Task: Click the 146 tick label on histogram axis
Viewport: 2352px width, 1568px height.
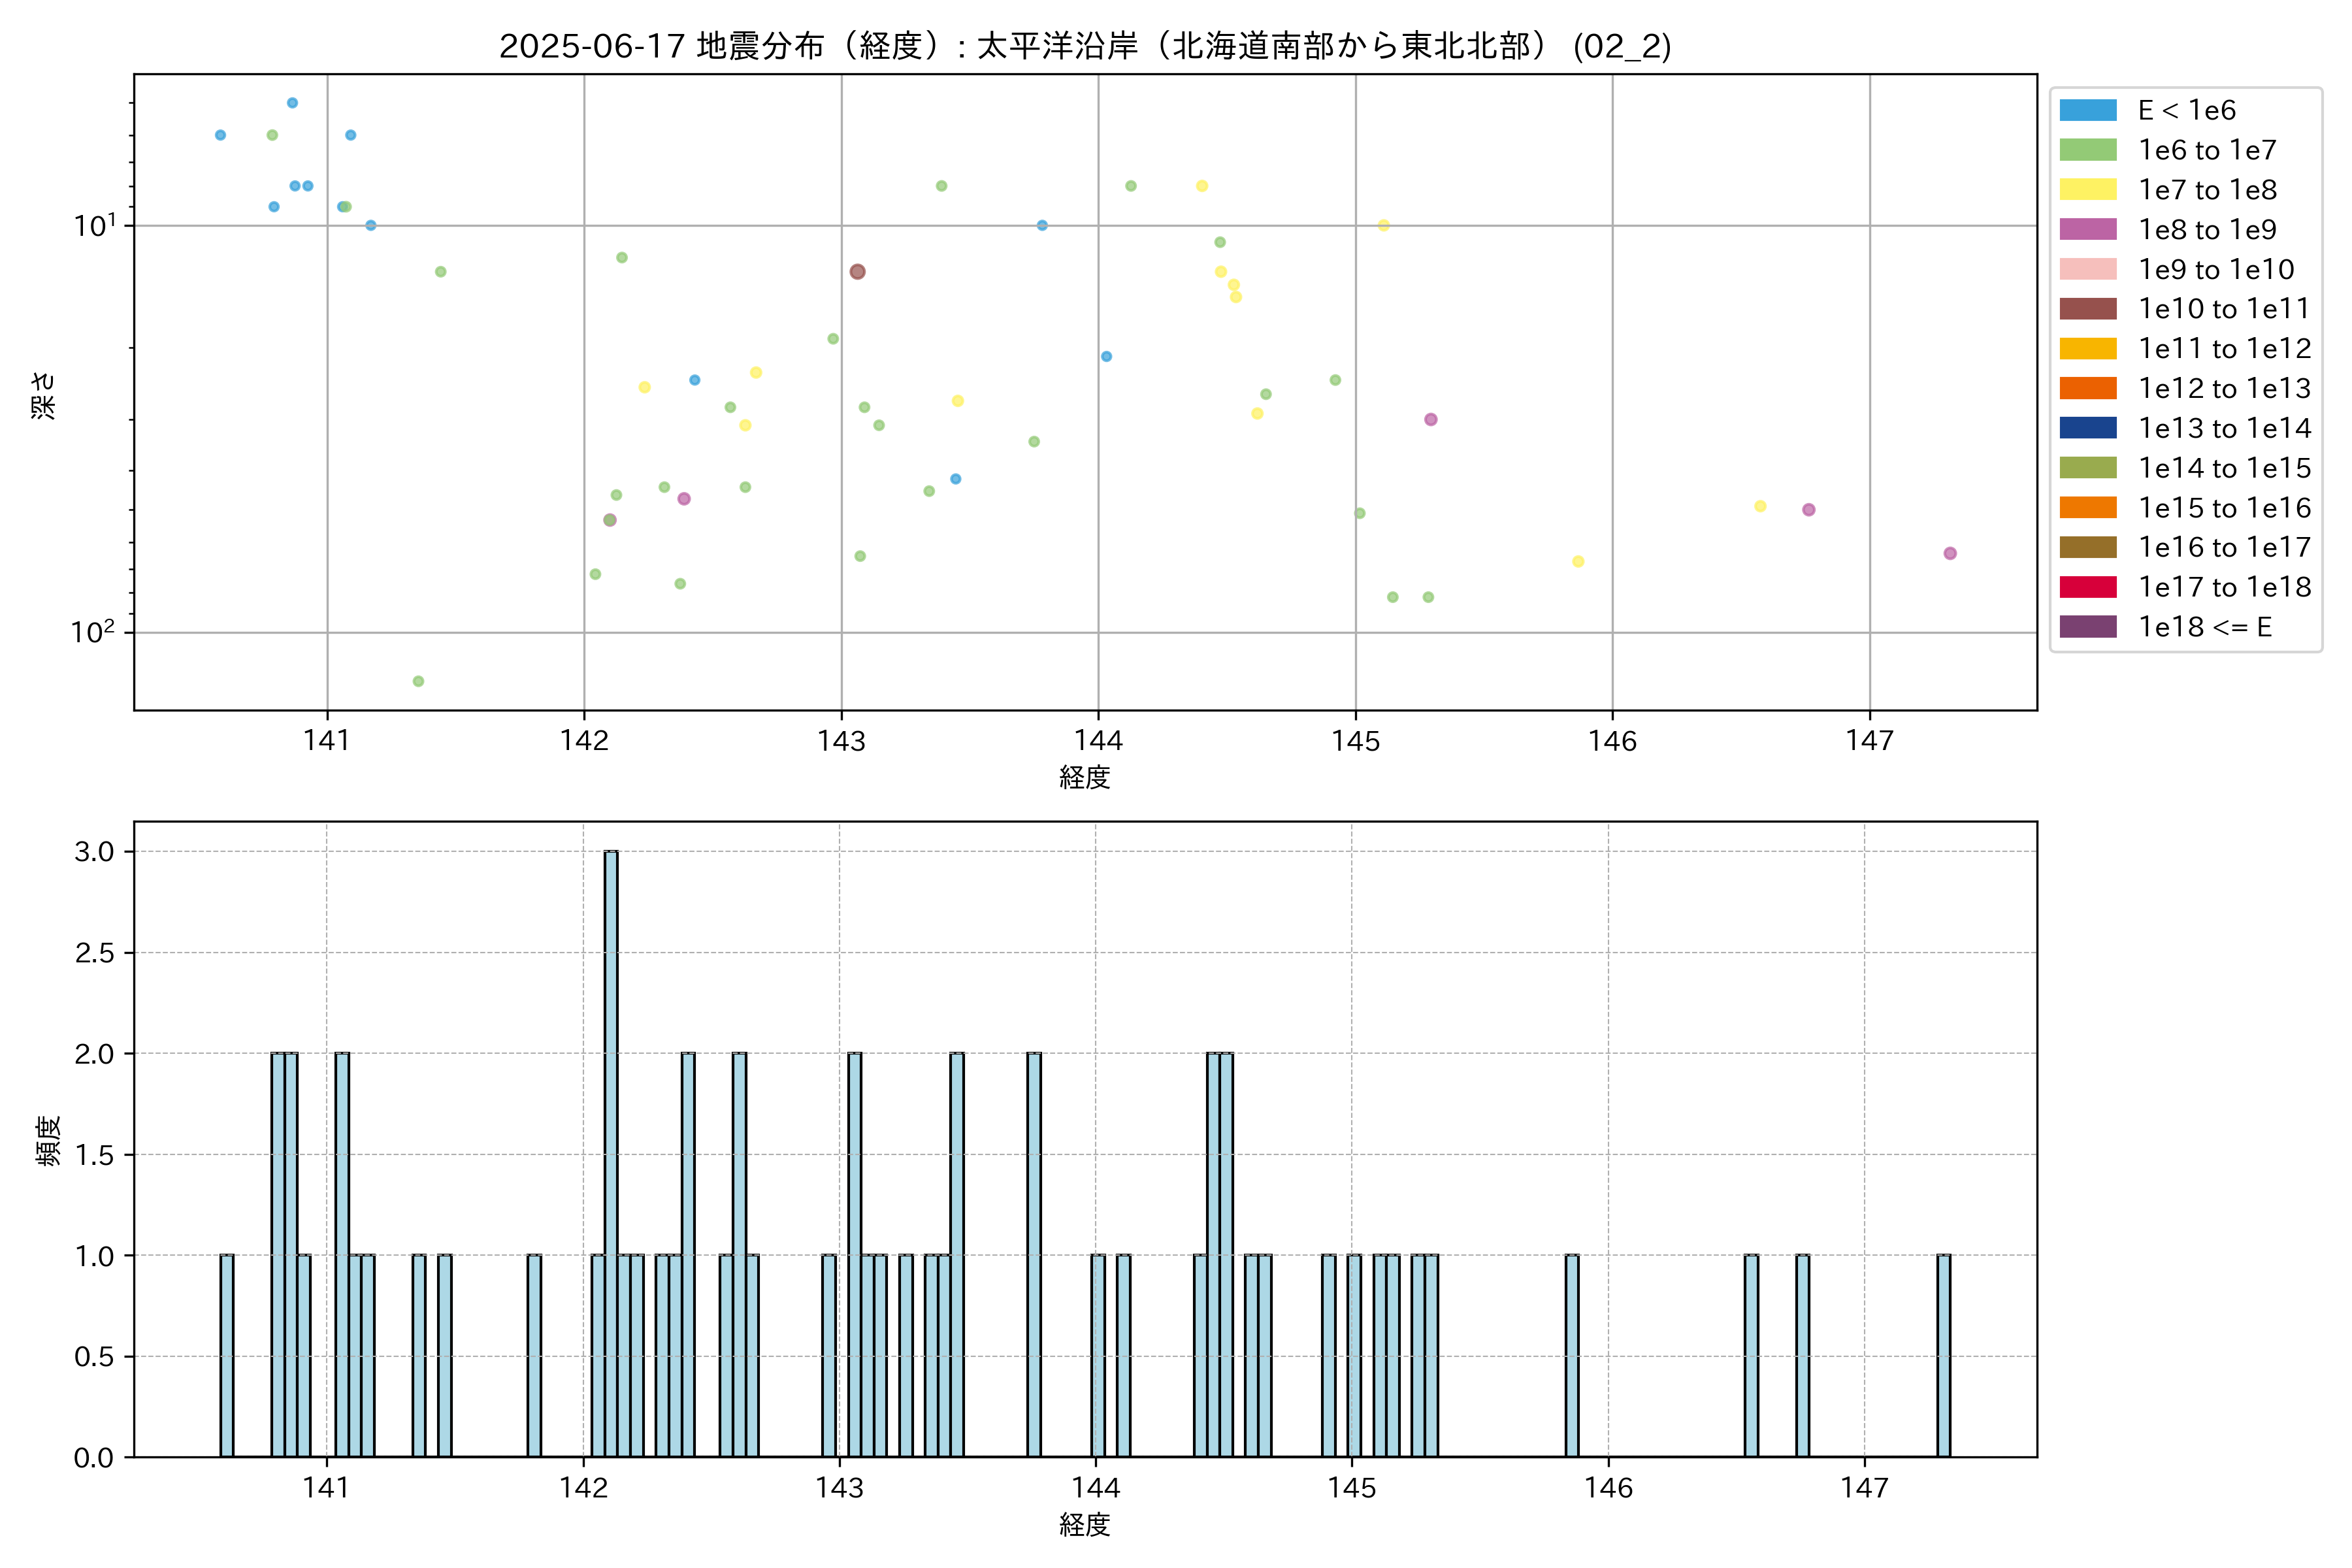Action: 1608,1488
